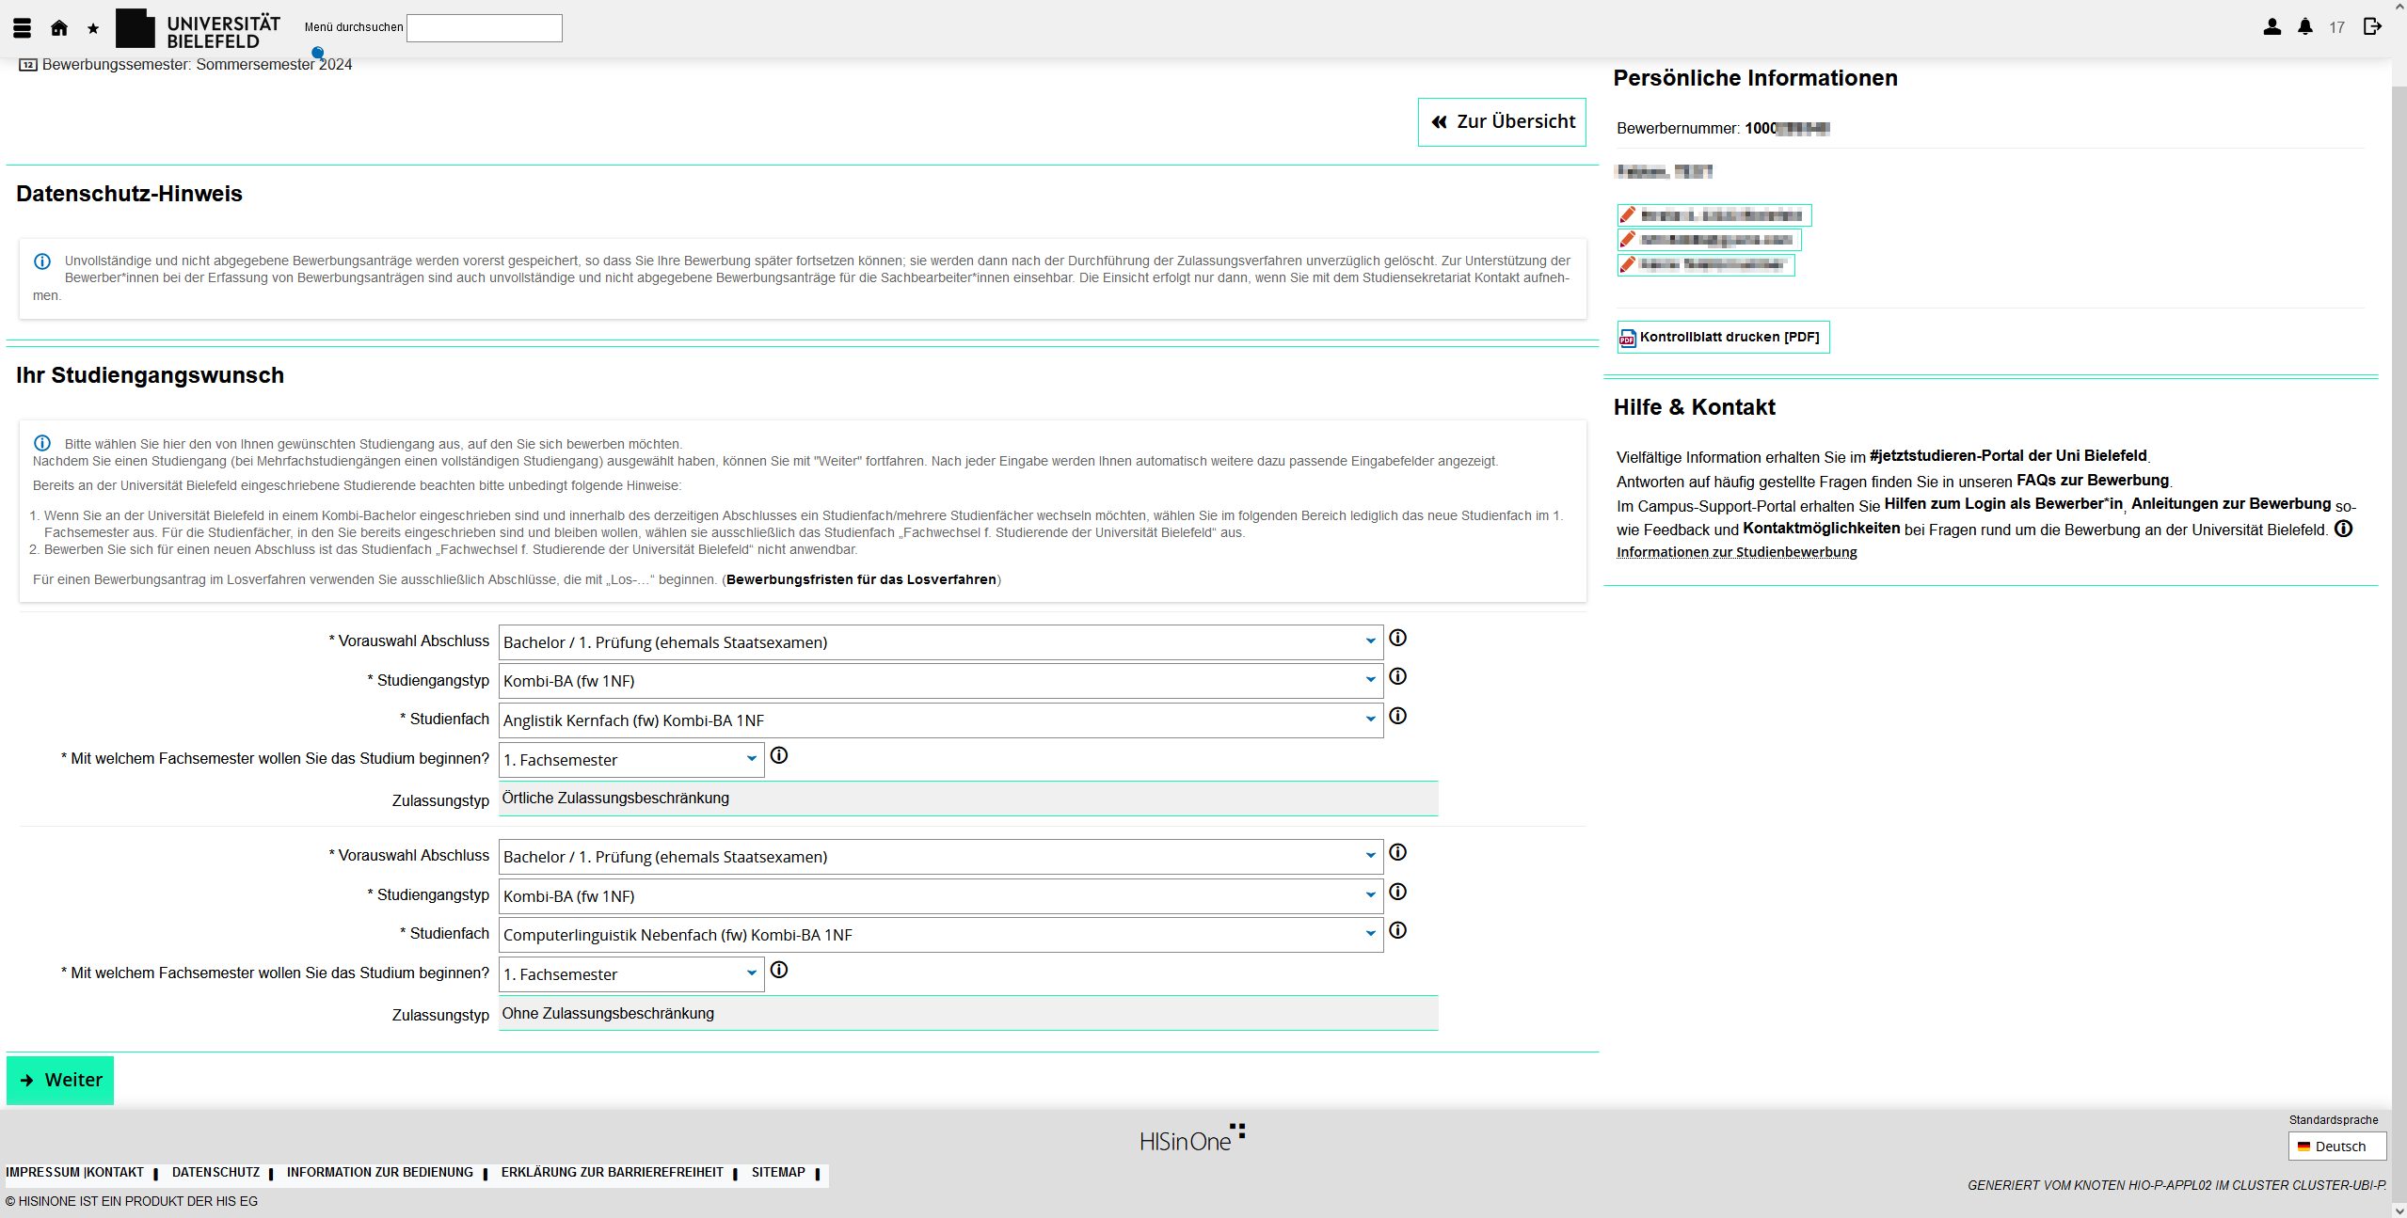Click the Weiter button

pos(60,1081)
